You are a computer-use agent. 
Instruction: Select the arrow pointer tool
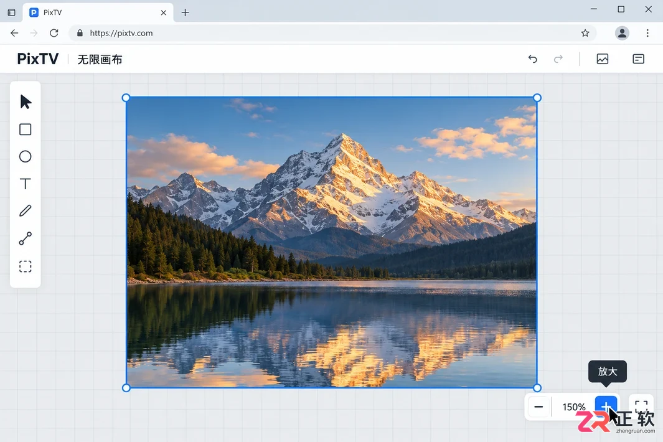(26, 102)
